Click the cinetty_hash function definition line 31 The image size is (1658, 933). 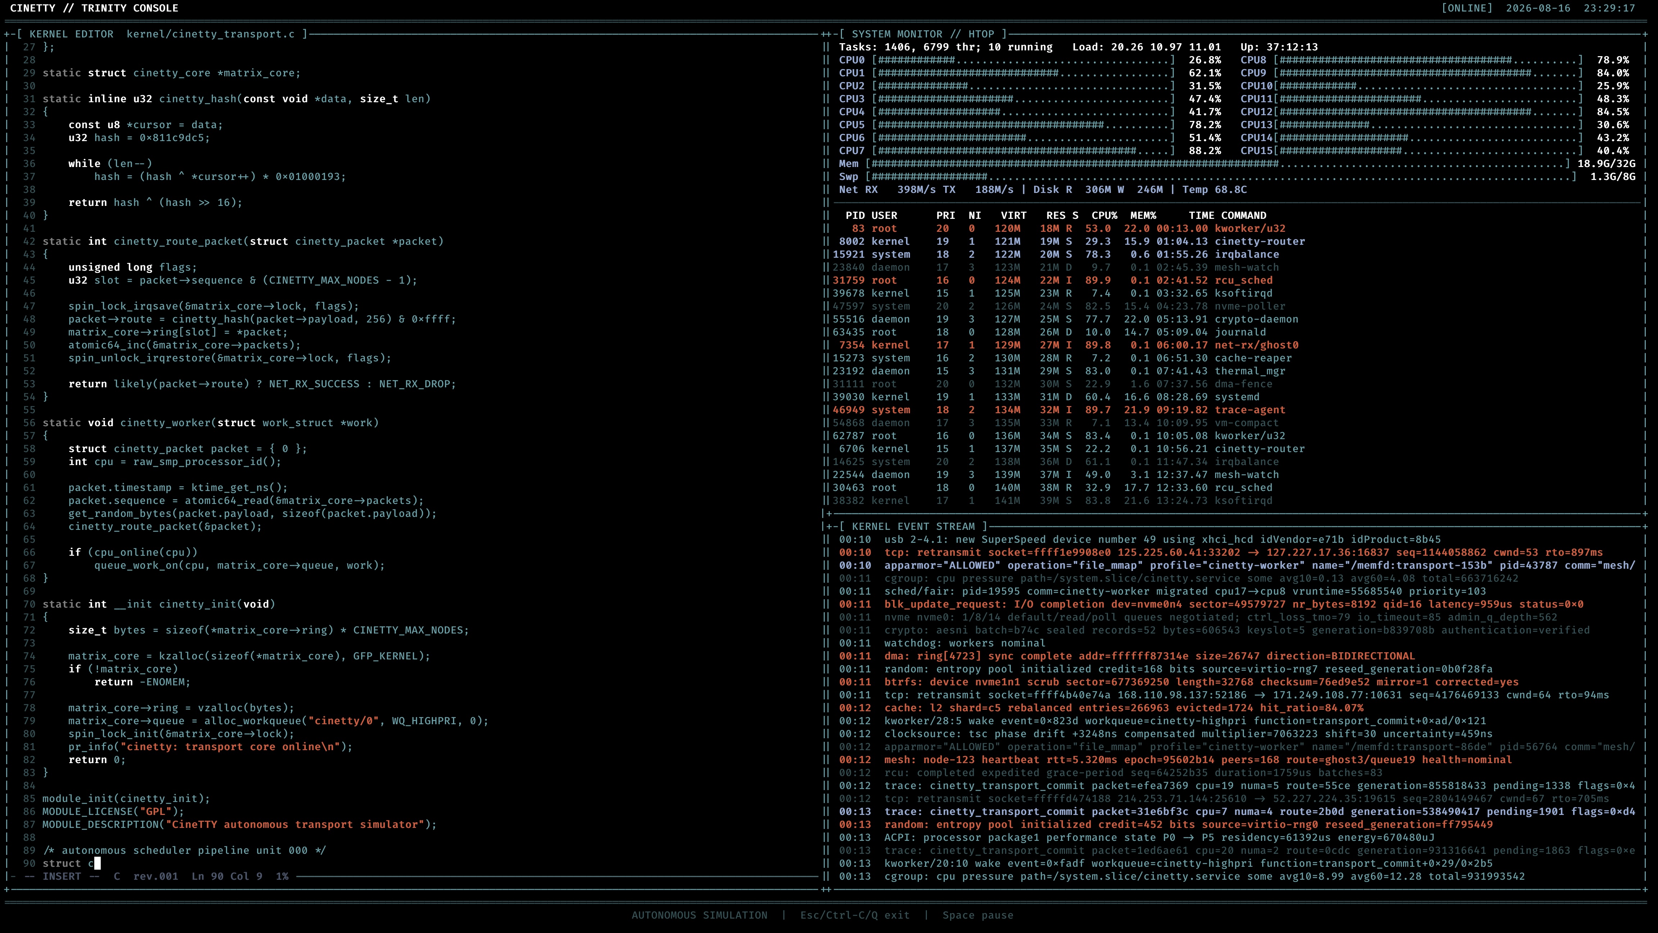pyautogui.click(x=237, y=99)
